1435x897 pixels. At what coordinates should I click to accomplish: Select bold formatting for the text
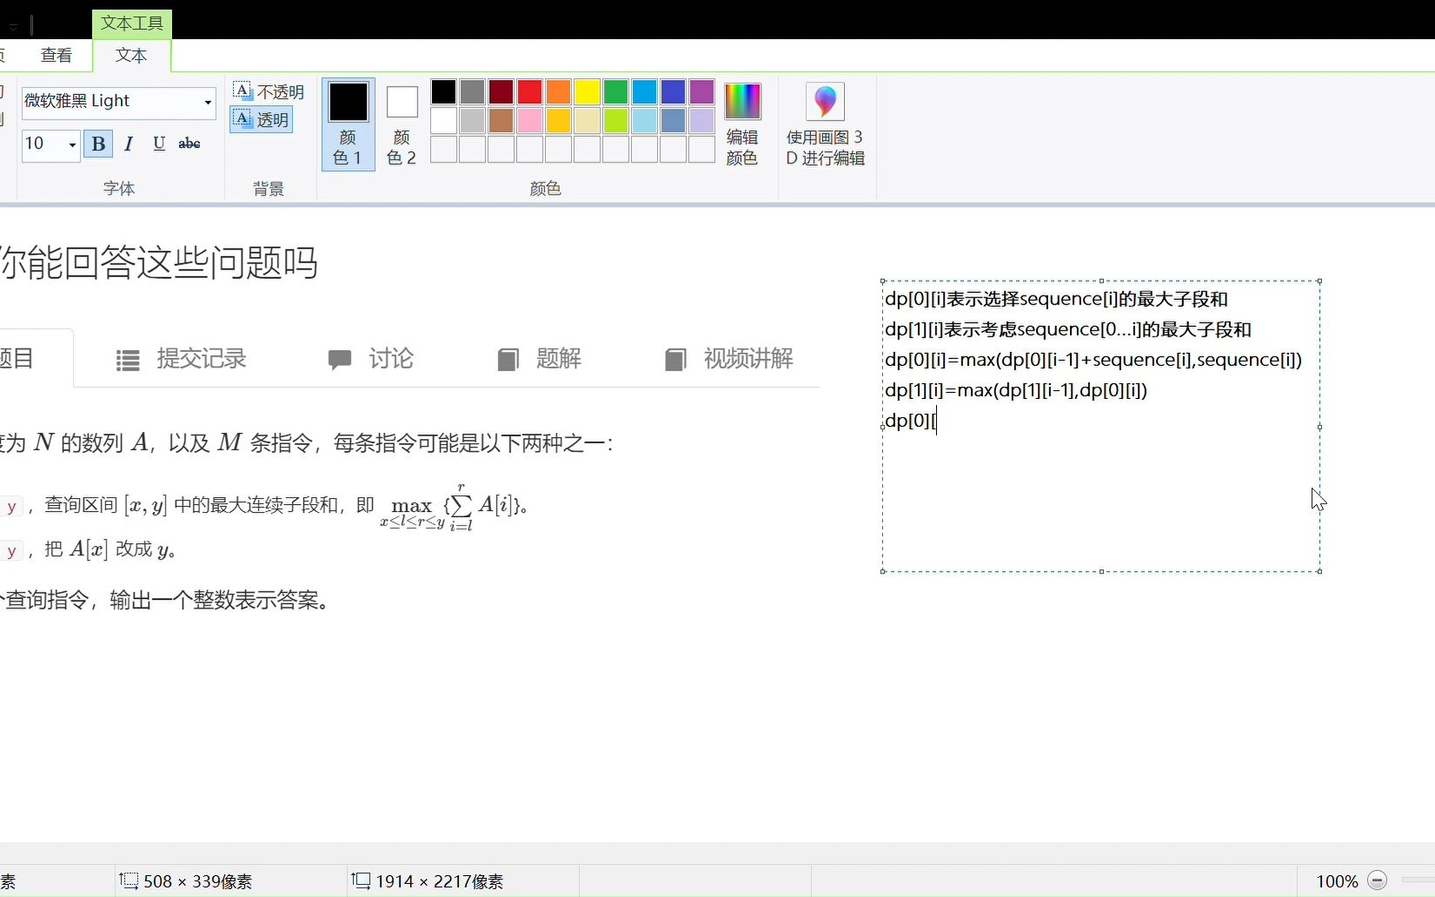coord(98,144)
